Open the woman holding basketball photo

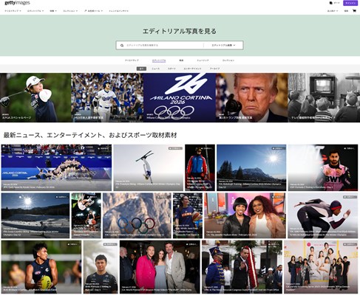[188, 215]
